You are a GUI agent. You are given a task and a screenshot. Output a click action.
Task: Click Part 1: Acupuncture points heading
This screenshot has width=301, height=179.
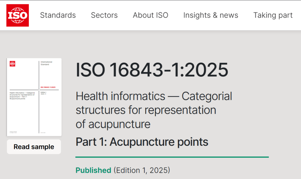(x=142, y=142)
